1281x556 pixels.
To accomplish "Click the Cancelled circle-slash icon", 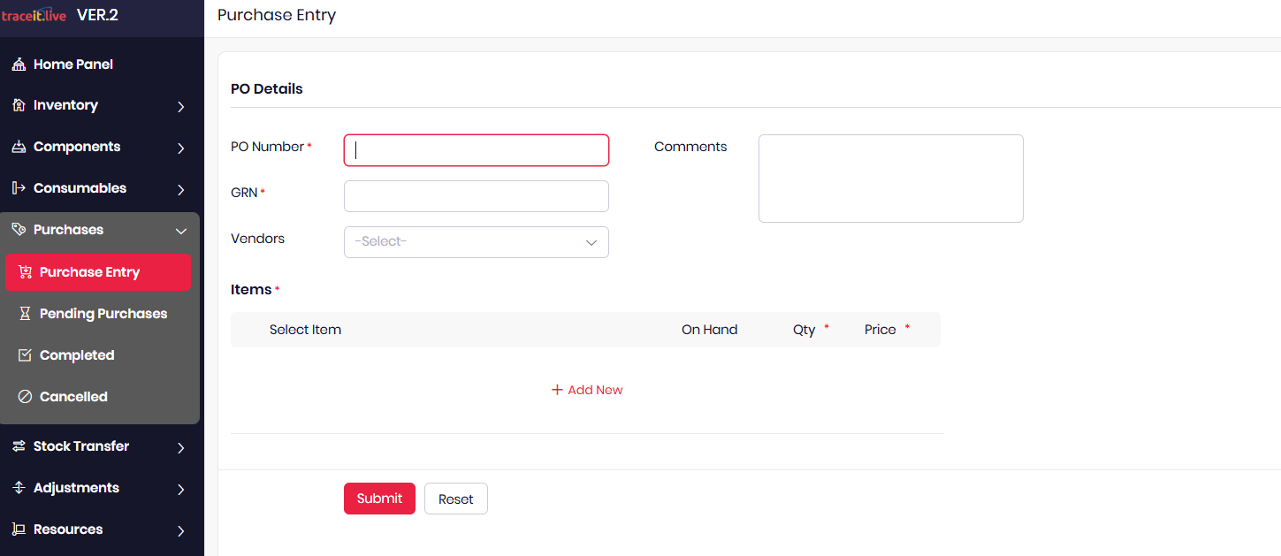I will [x=25, y=397].
